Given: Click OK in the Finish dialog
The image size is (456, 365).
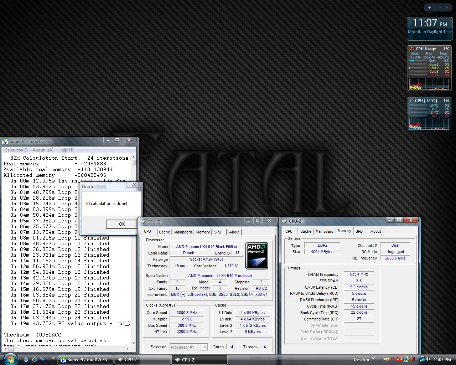Looking at the screenshot, I should 121,224.
